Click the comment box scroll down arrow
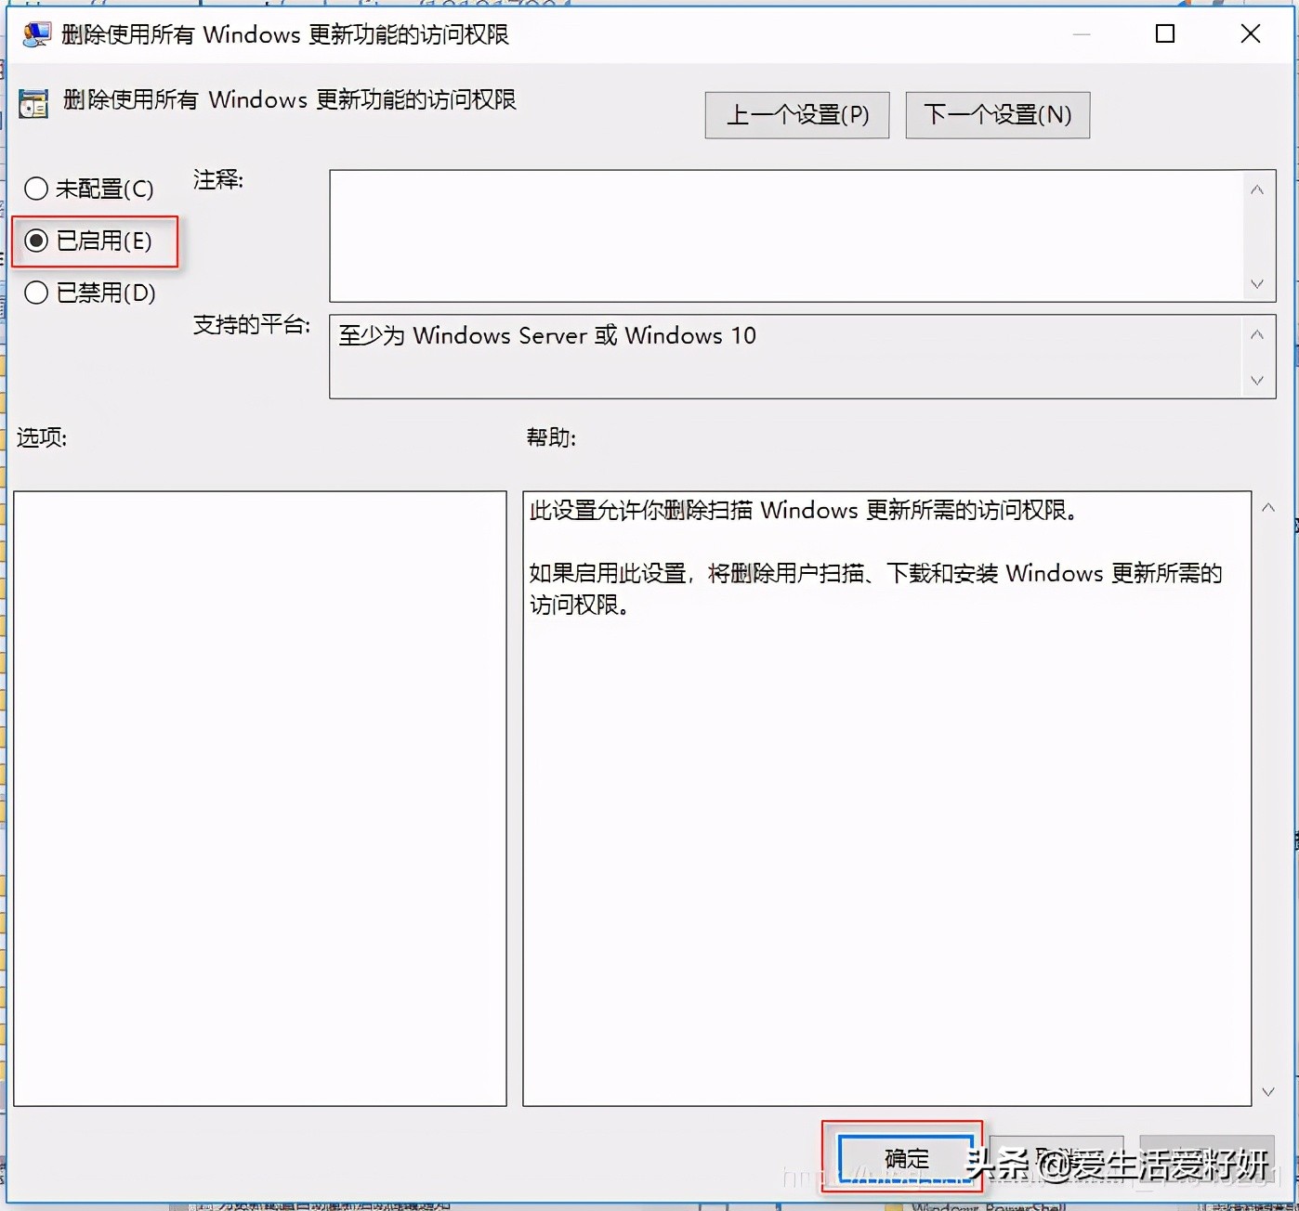This screenshot has width=1299, height=1211. [x=1257, y=283]
